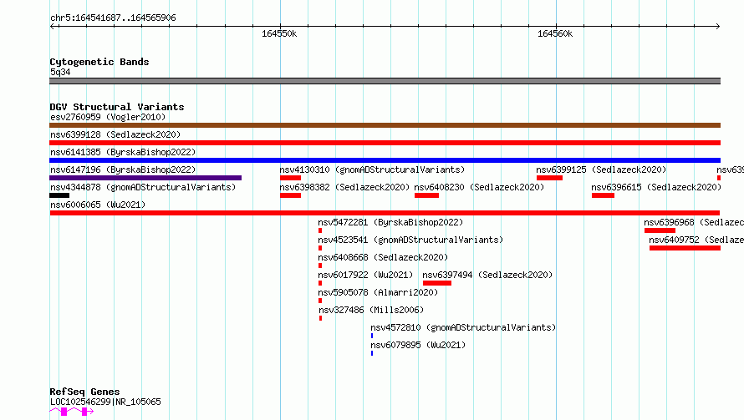Viewport: 744px width, 420px height.
Task: Click small blue nsv4572810 variant marker
Action: 372,336
